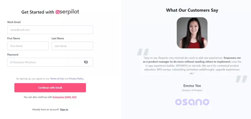The image size is (251, 119).
Task: Click the Director of Product subtitle
Action: 192,90
